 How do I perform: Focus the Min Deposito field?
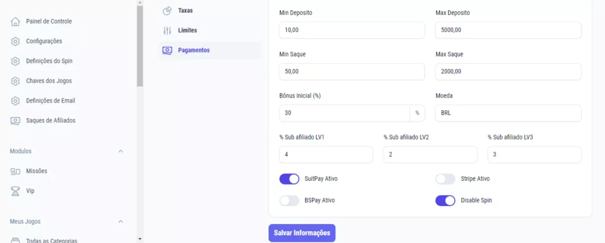[352, 30]
